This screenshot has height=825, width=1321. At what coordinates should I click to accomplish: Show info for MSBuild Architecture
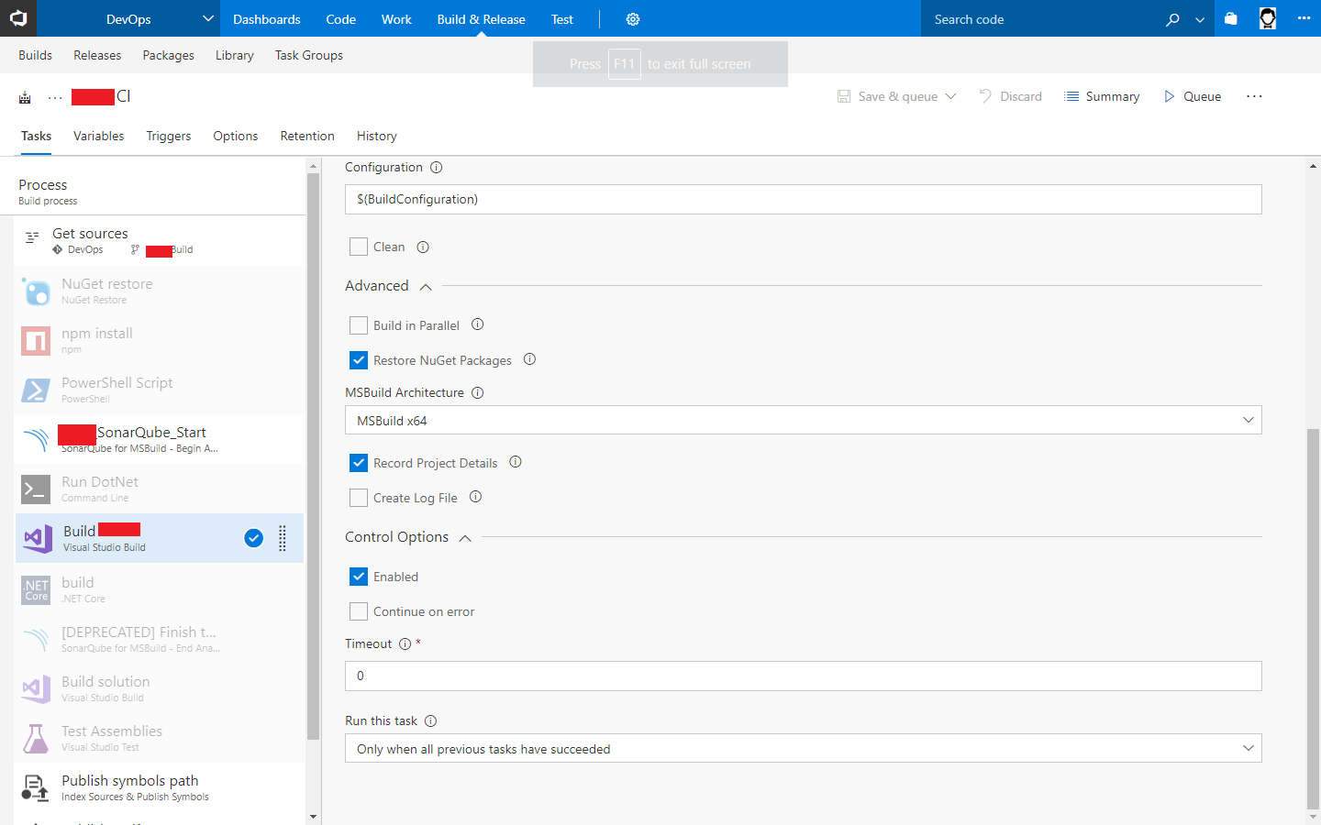pyautogui.click(x=477, y=393)
